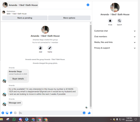The height and width of the screenshot is (122, 140).
Task: View Buyer details for Amanda Stepp
Action: 18,79
